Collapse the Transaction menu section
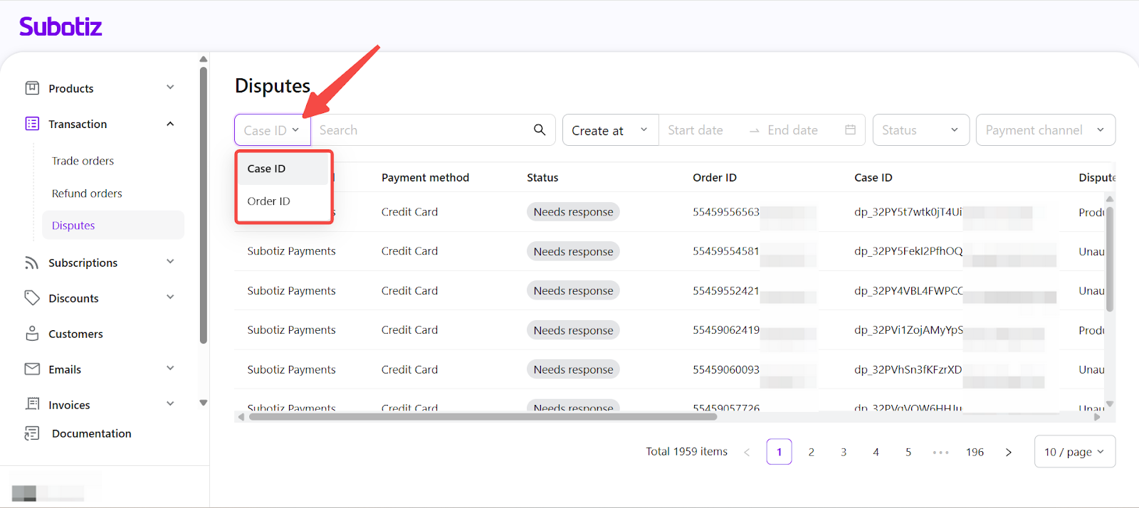This screenshot has height=508, width=1139. 170,124
